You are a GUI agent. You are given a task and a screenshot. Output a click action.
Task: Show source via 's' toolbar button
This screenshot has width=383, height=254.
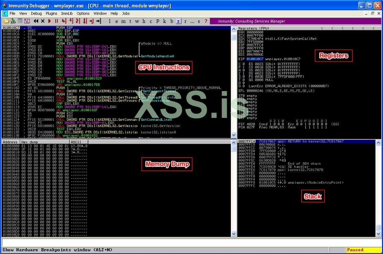199,21
